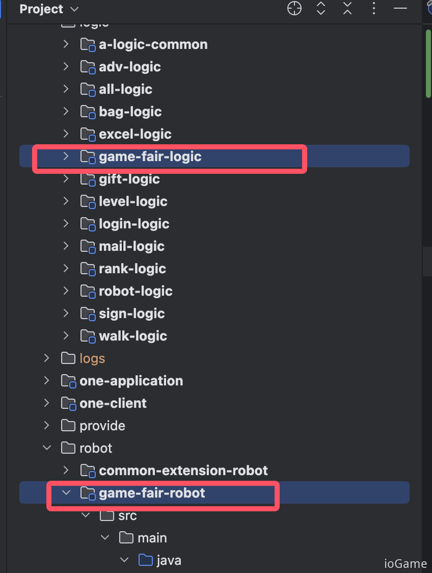Hide the Project tool window
The height and width of the screenshot is (573, 432).
click(x=401, y=9)
